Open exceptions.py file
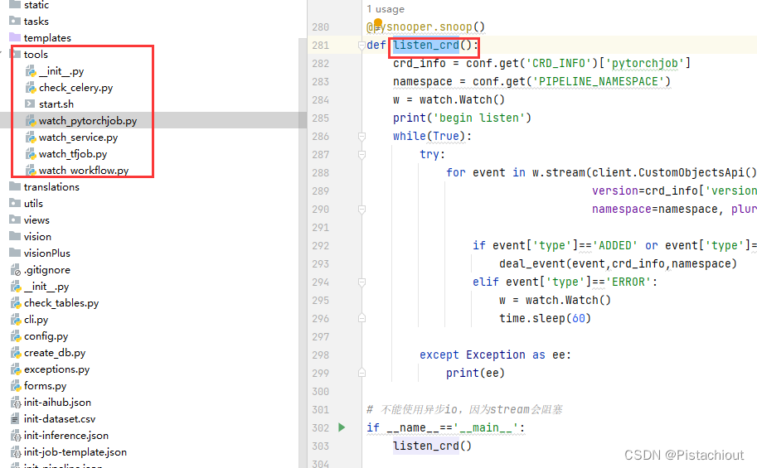The image size is (757, 468). (57, 369)
